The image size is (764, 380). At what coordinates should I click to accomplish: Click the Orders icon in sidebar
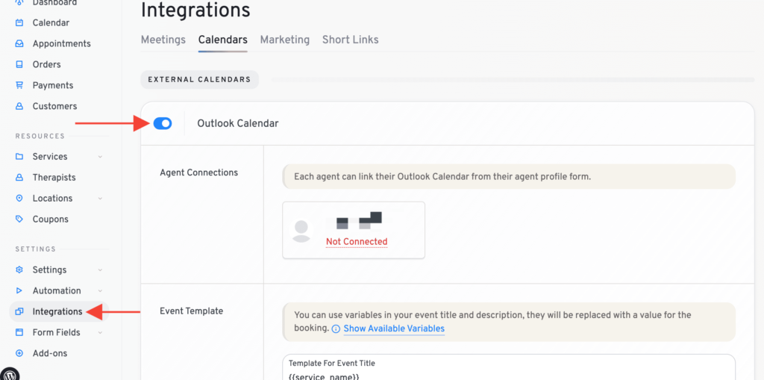point(19,64)
